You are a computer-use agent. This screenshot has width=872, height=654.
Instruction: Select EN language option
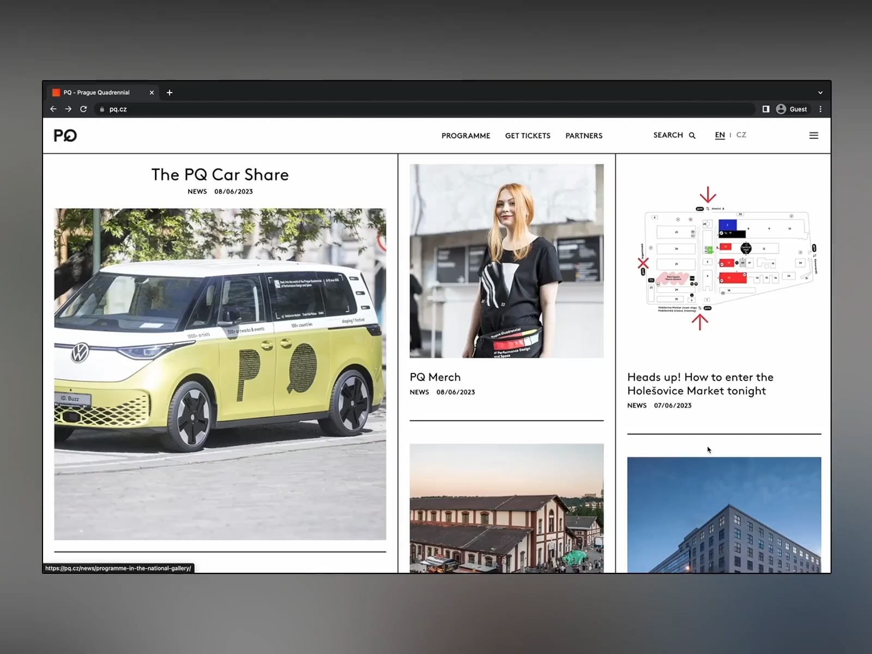tap(720, 135)
